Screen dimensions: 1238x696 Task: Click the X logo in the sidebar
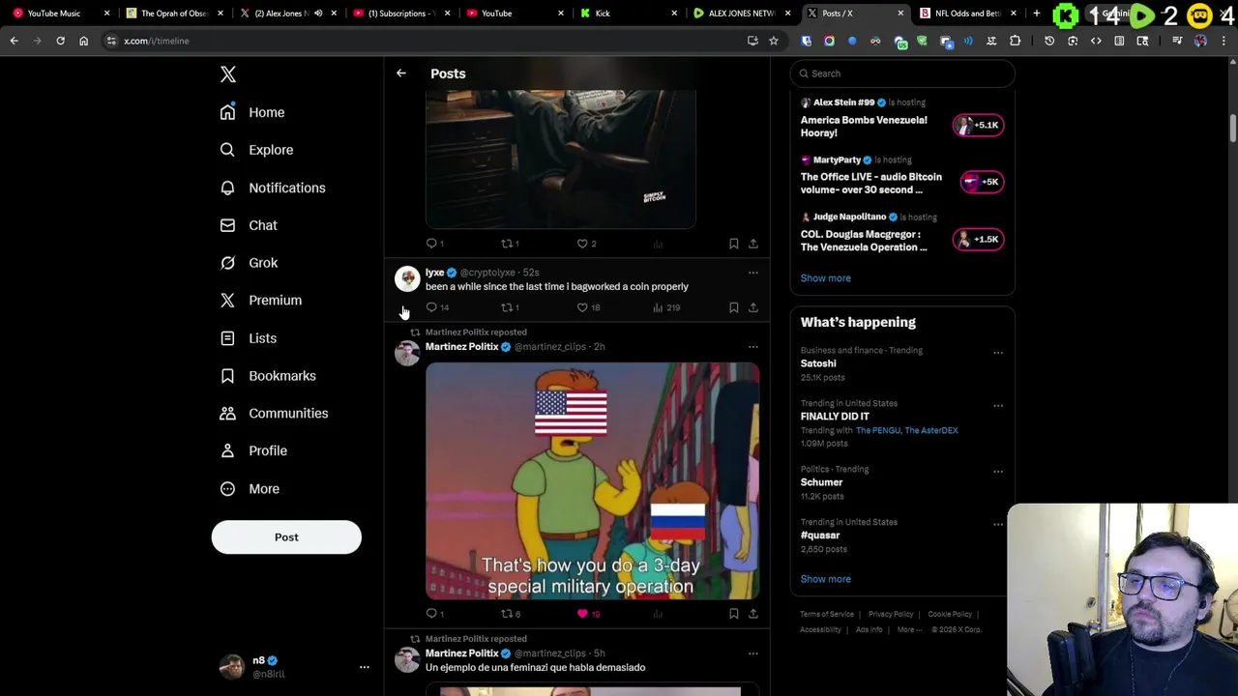[x=227, y=74]
